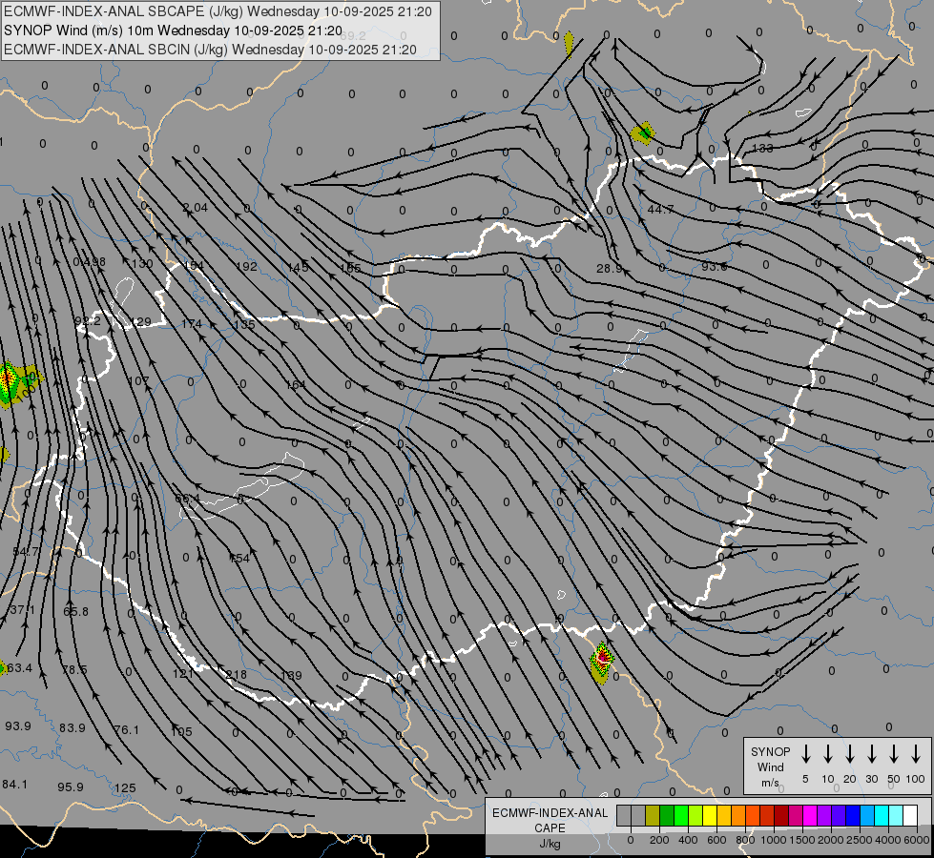Click the 164 CAPE value
This screenshot has height=858, width=934.
point(296,384)
